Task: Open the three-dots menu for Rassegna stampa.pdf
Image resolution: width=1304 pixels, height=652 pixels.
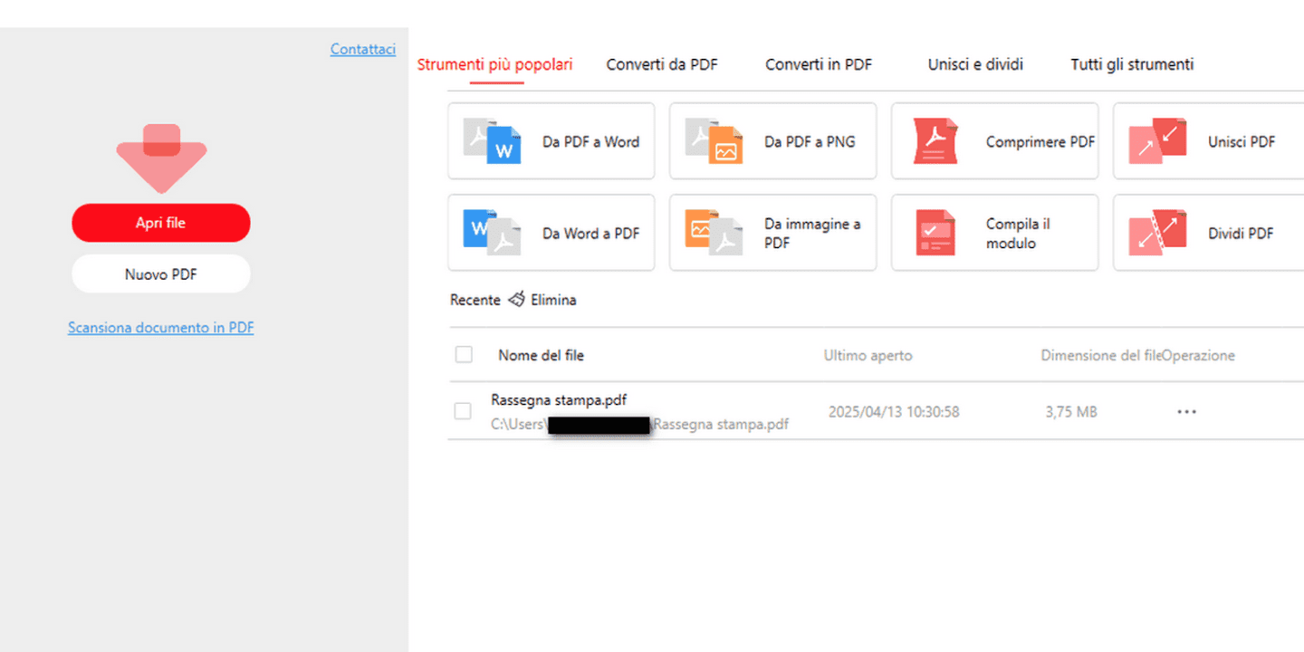Action: pos(1186,412)
